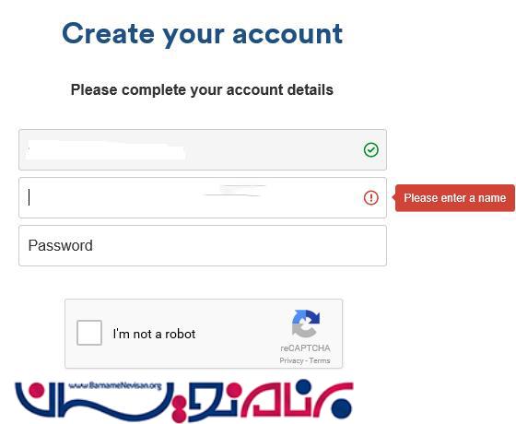Click the green checkmark validation icon
Viewport: 516px width, 424px height.
(x=370, y=149)
